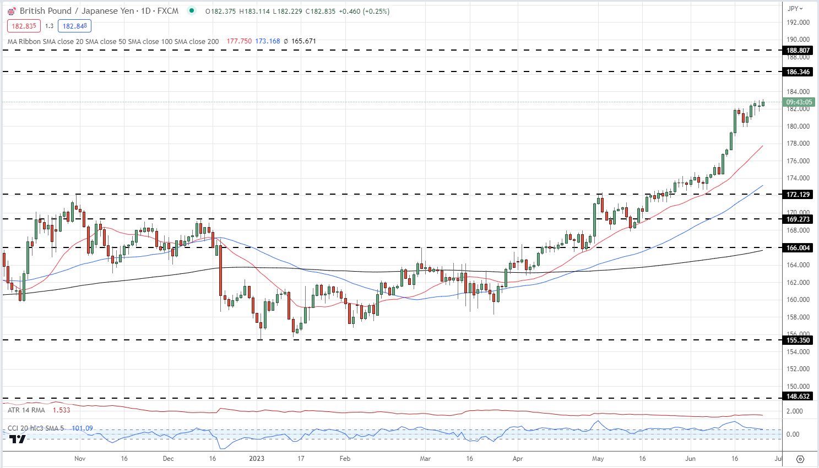Select the MA Ribbon indicator legend

coord(113,41)
